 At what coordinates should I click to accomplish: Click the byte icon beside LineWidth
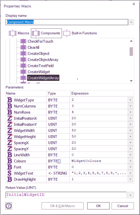[10, 155]
